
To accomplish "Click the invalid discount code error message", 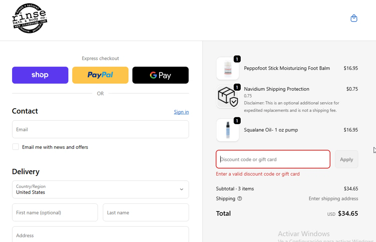I will (x=258, y=174).
